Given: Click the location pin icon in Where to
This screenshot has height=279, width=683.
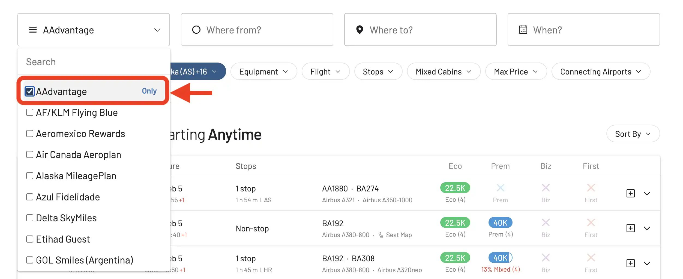Looking at the screenshot, I should tap(360, 30).
